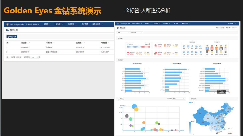Screen dimensions: 243x136
Task: Toggle the 月均消费金额 chart legend
Action: (x=217, y=64)
